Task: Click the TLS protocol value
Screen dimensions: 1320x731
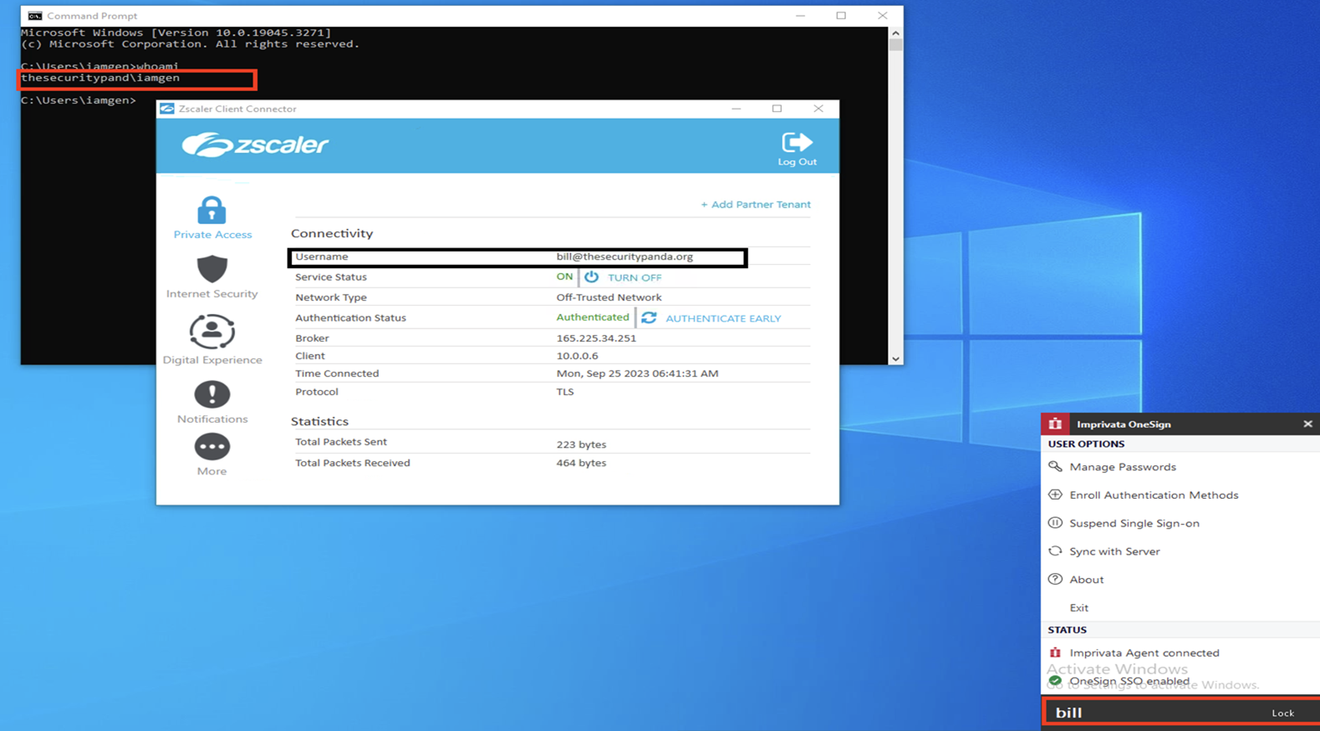Action: 565,392
